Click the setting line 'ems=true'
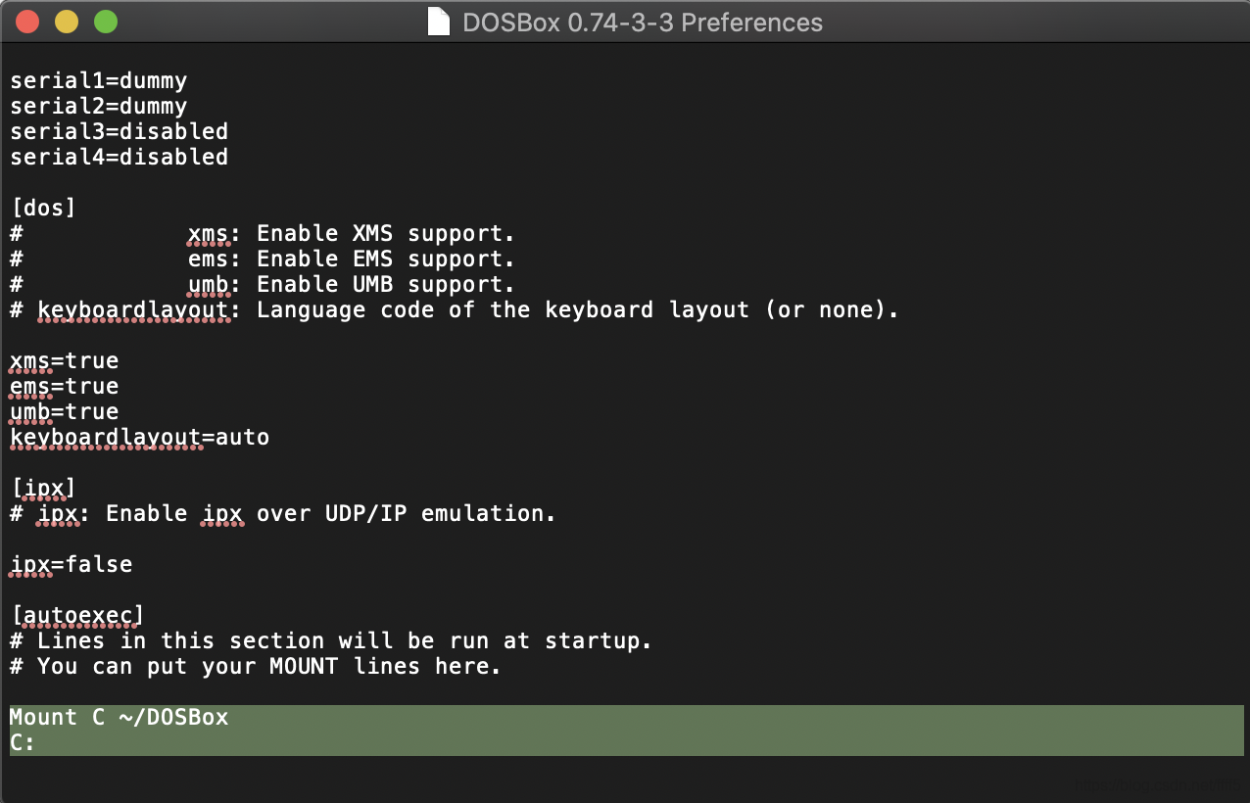This screenshot has width=1250, height=803. point(64,386)
